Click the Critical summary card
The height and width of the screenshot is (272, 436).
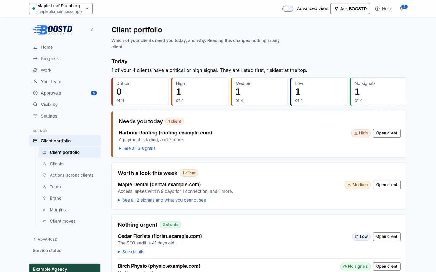[x=140, y=92]
